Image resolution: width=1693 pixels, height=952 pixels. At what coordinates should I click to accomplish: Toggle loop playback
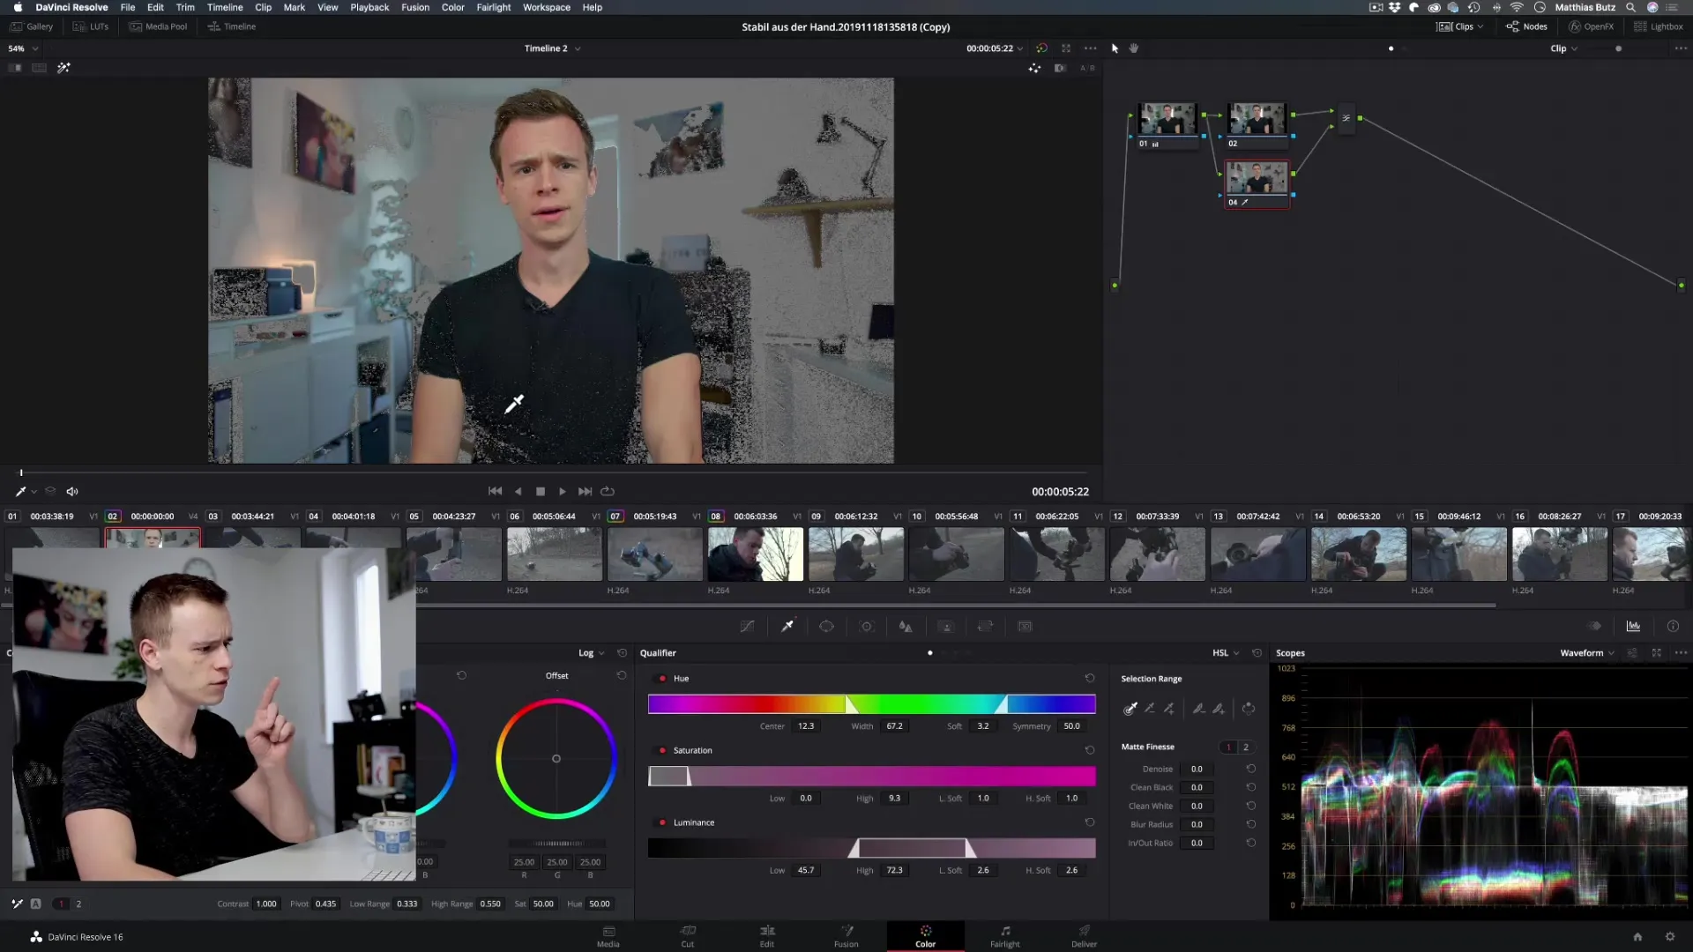[x=608, y=491]
